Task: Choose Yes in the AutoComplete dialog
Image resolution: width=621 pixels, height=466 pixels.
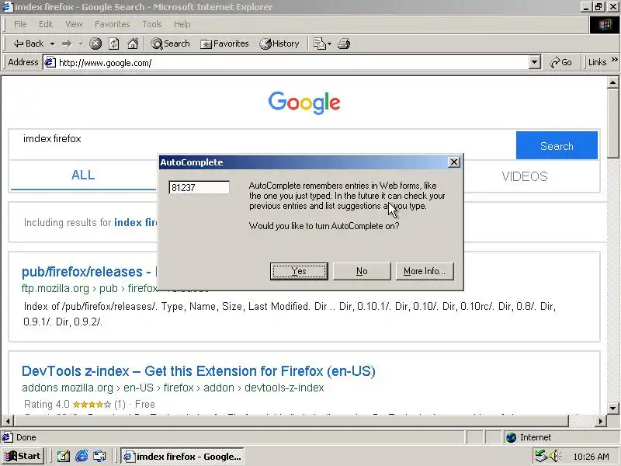Action: pyautogui.click(x=299, y=271)
